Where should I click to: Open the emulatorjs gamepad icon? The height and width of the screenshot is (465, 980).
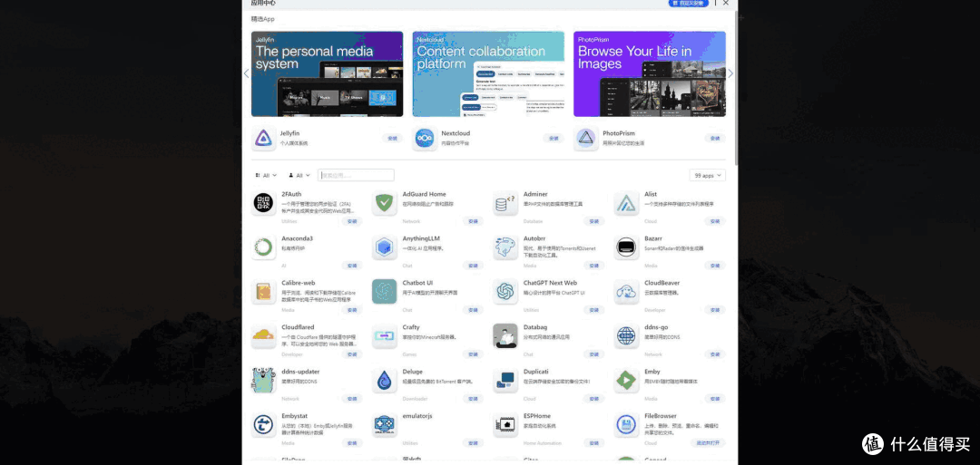pos(385,424)
